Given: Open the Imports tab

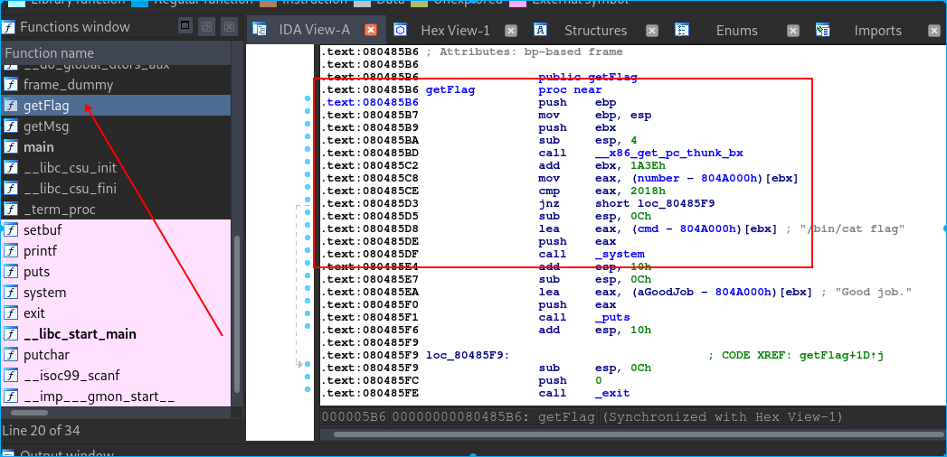Looking at the screenshot, I should point(877,31).
